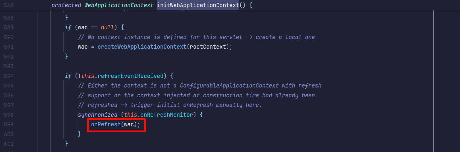Click line number 594 in the gutter

[x=9, y=76]
